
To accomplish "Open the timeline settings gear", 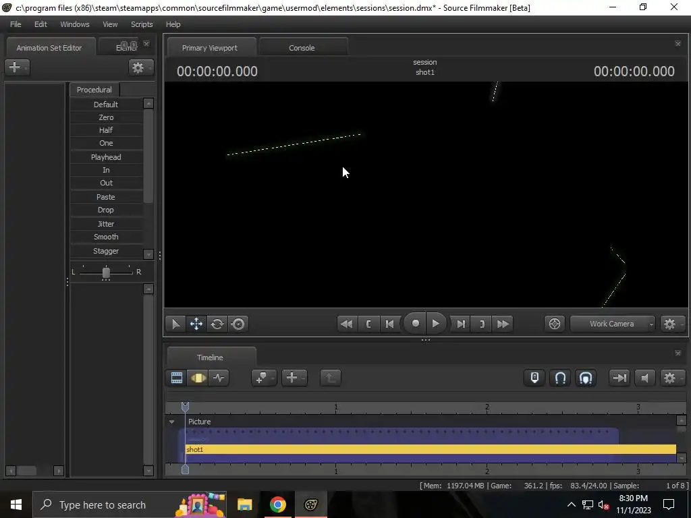I will (671, 378).
